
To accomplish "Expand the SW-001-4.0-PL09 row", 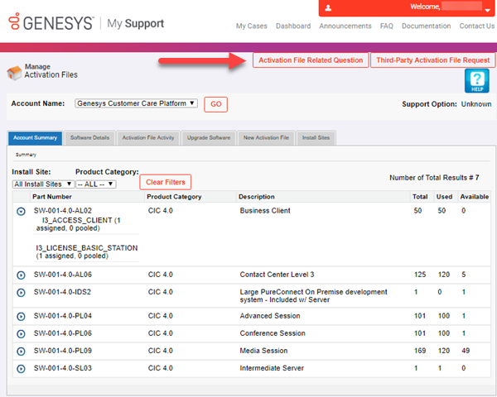I will tap(21, 351).
